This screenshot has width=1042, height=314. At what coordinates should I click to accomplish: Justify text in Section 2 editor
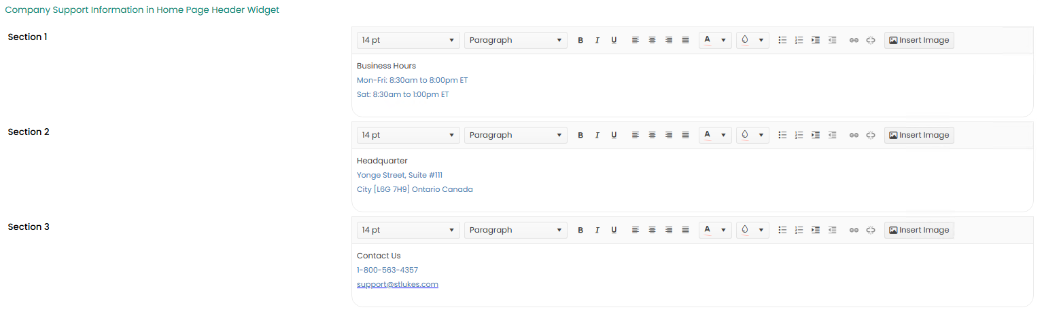685,136
